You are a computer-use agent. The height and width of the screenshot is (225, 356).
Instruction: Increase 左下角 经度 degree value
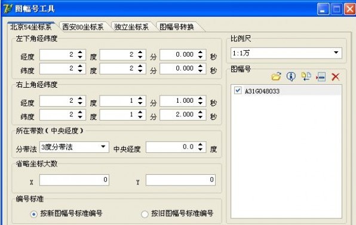[x=80, y=52]
